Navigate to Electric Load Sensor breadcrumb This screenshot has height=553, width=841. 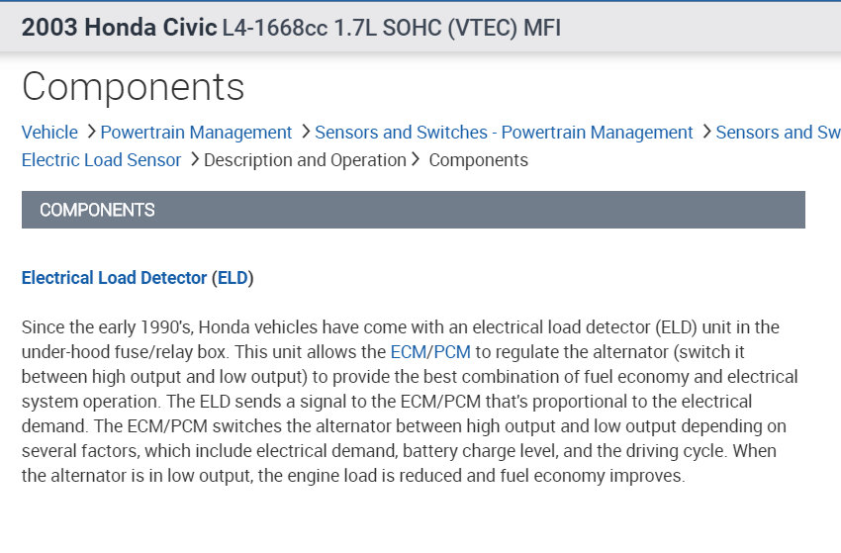click(101, 160)
